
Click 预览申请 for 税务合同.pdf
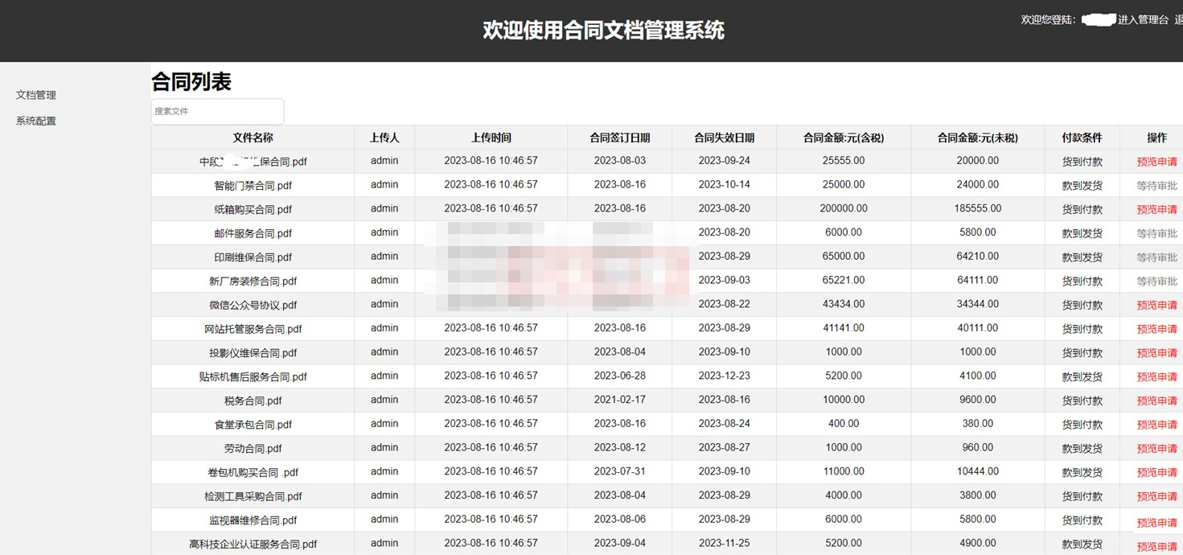pyautogui.click(x=1156, y=401)
